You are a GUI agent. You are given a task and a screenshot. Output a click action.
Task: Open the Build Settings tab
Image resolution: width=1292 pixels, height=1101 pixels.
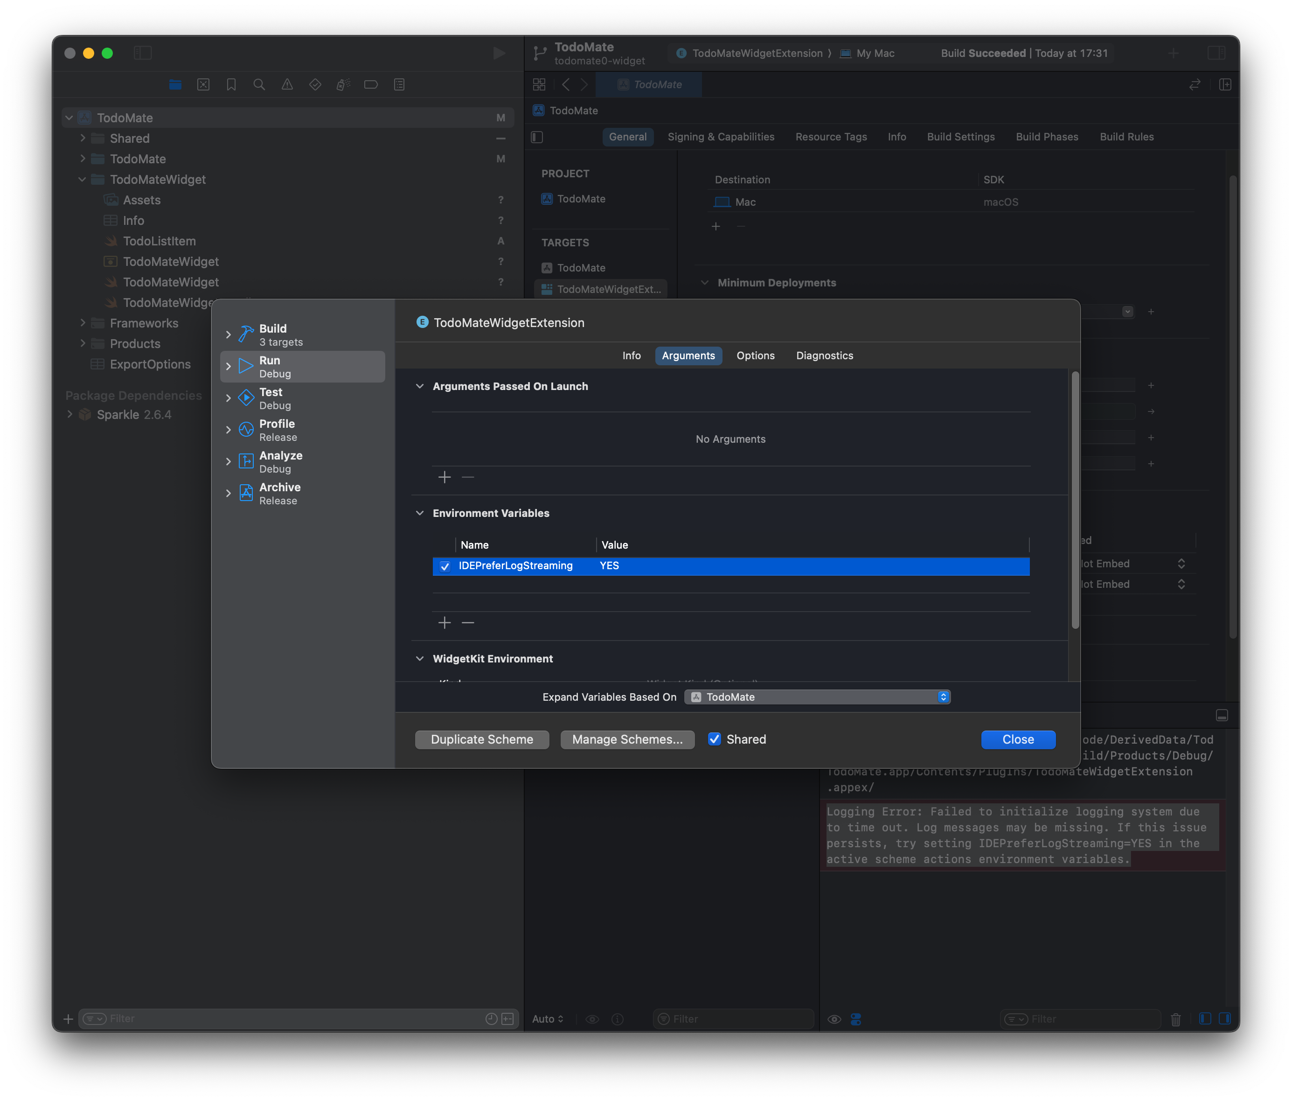click(960, 137)
